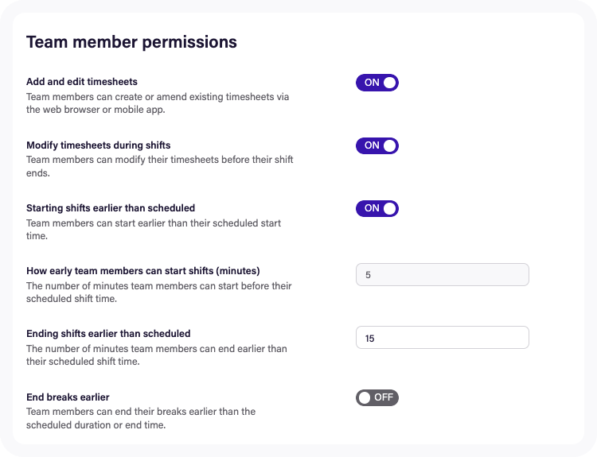Turn off the Add and edit timesheets switch
Image resolution: width=597 pixels, height=457 pixels.
coord(377,83)
